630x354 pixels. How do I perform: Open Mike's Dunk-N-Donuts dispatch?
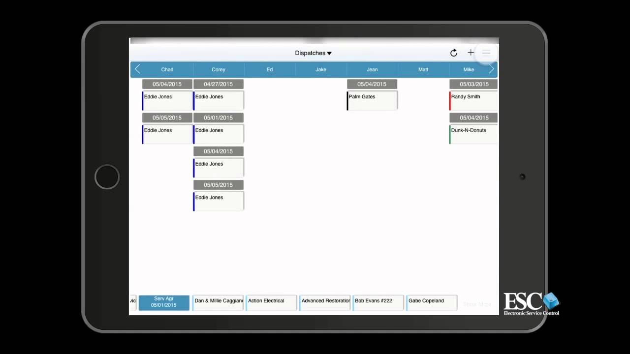(473, 134)
